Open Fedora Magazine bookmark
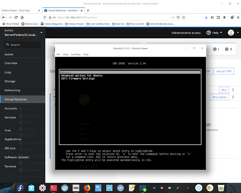241x193 pixels. [x=52, y=24]
